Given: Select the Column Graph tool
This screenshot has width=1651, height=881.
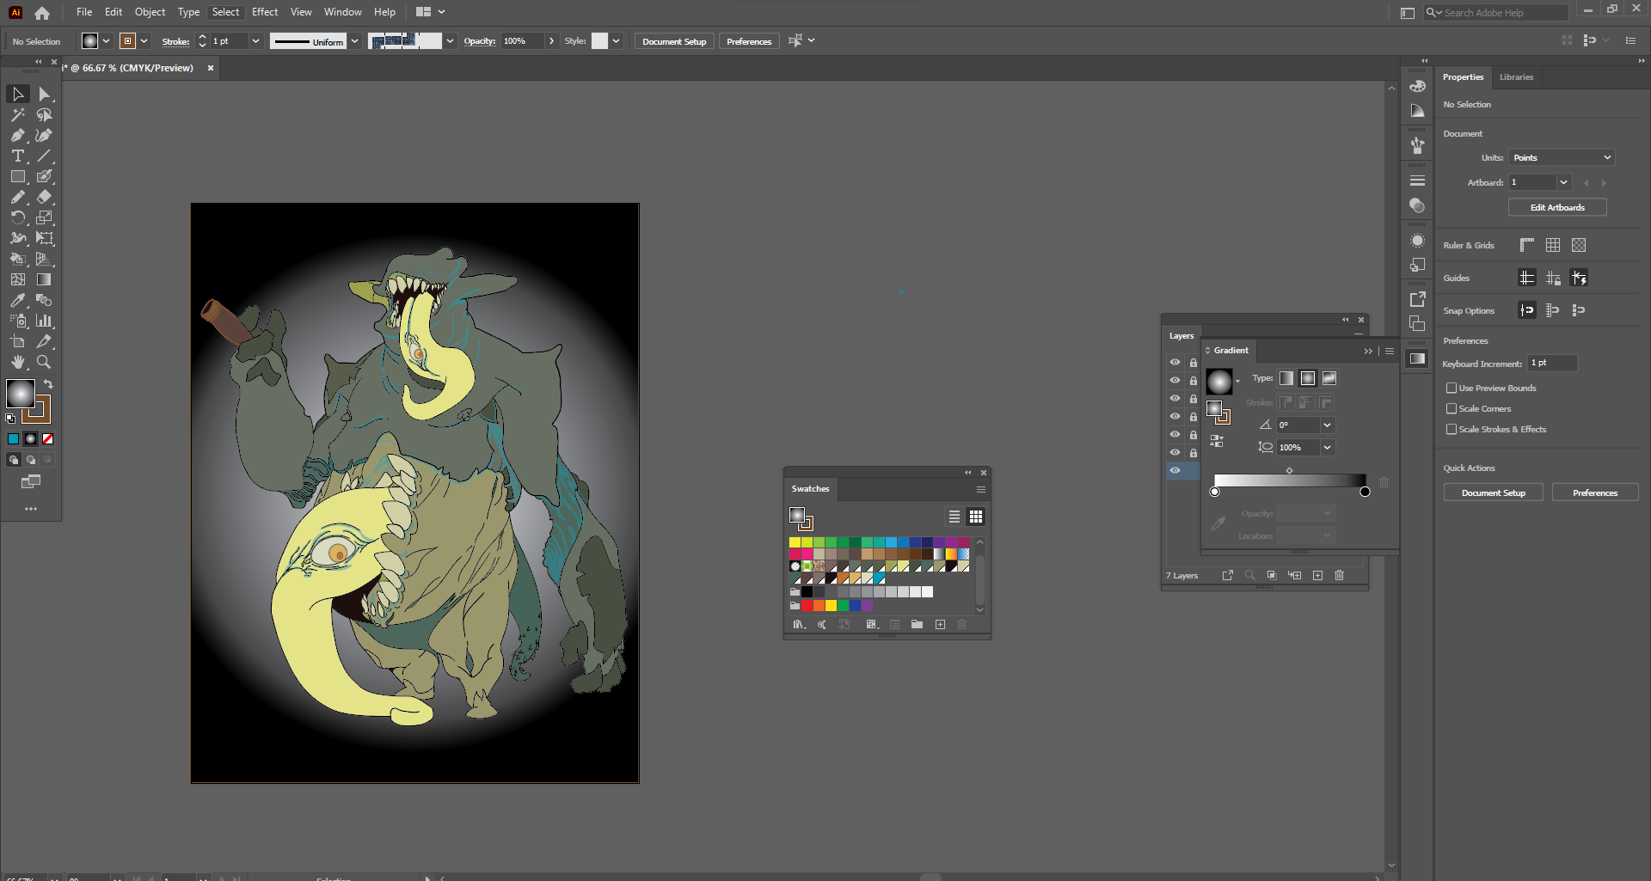Looking at the screenshot, I should pos(45,321).
